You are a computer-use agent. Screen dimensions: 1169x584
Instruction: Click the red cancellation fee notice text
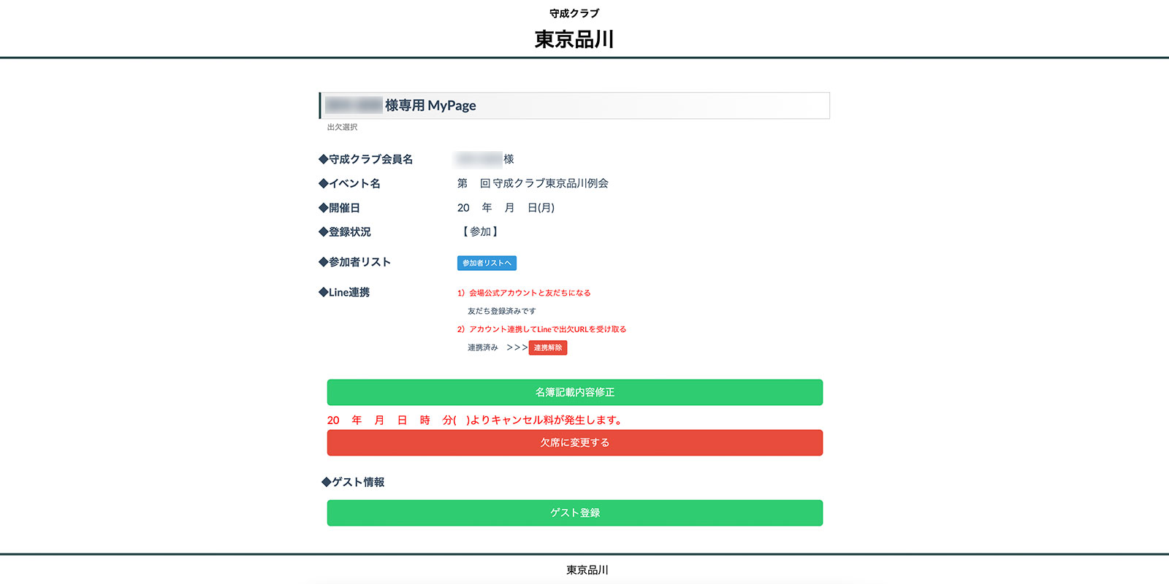[476, 420]
